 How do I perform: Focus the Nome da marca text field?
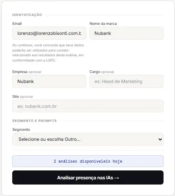tap(127, 33)
